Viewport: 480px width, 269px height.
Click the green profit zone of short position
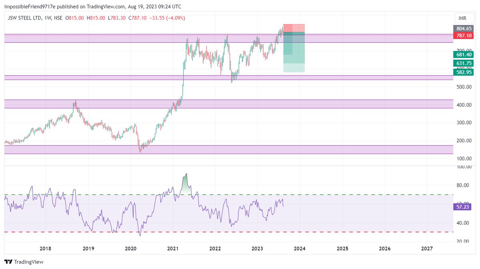coord(294,52)
